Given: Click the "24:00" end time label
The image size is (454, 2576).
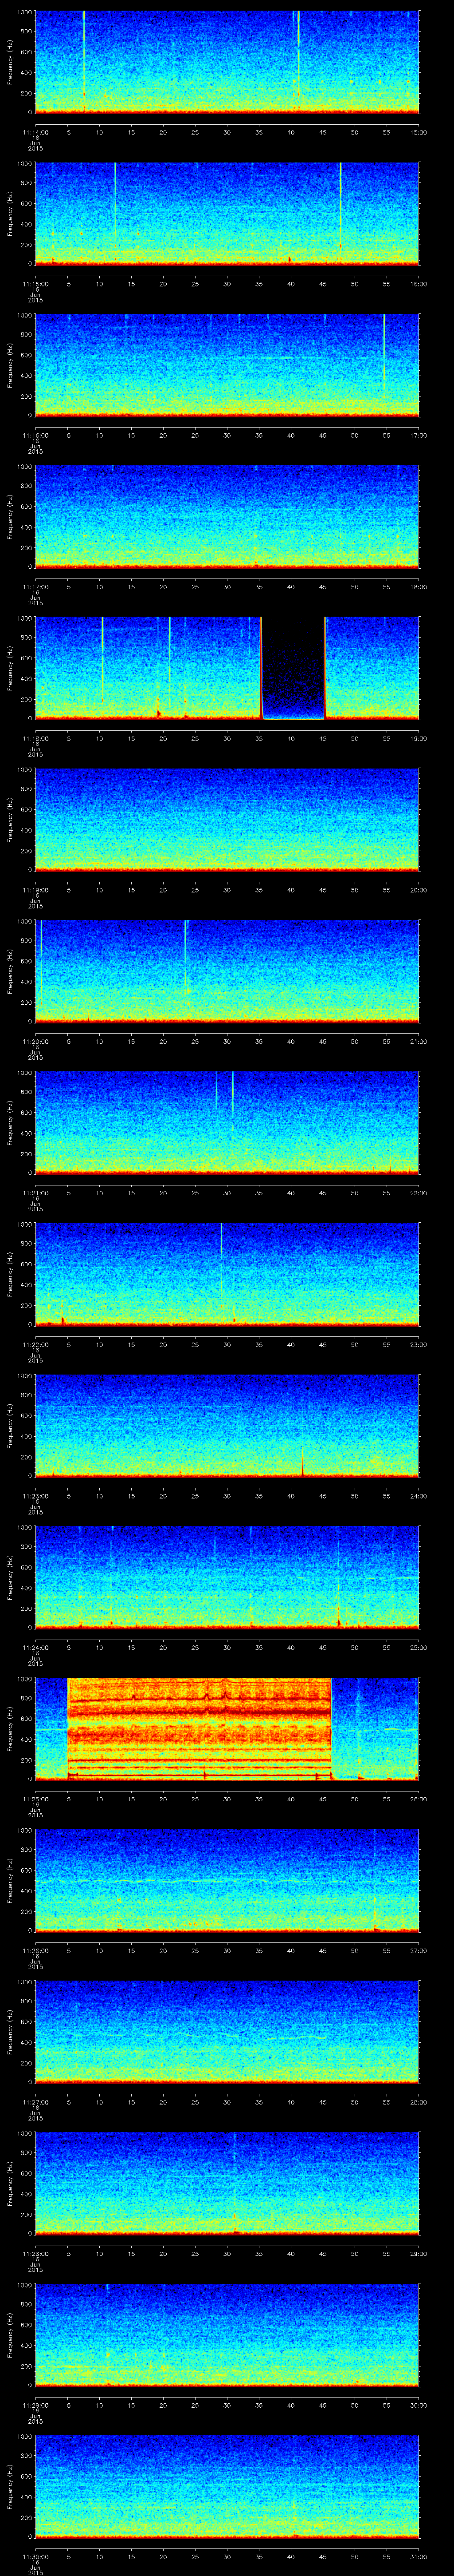Looking at the screenshot, I should 418,1496.
